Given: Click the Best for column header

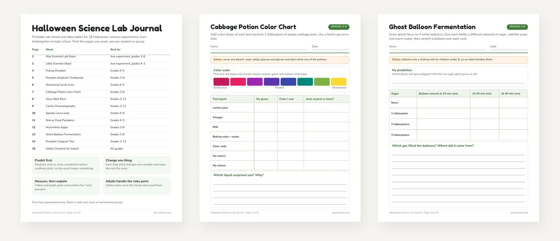Looking at the screenshot, I should [x=115, y=50].
